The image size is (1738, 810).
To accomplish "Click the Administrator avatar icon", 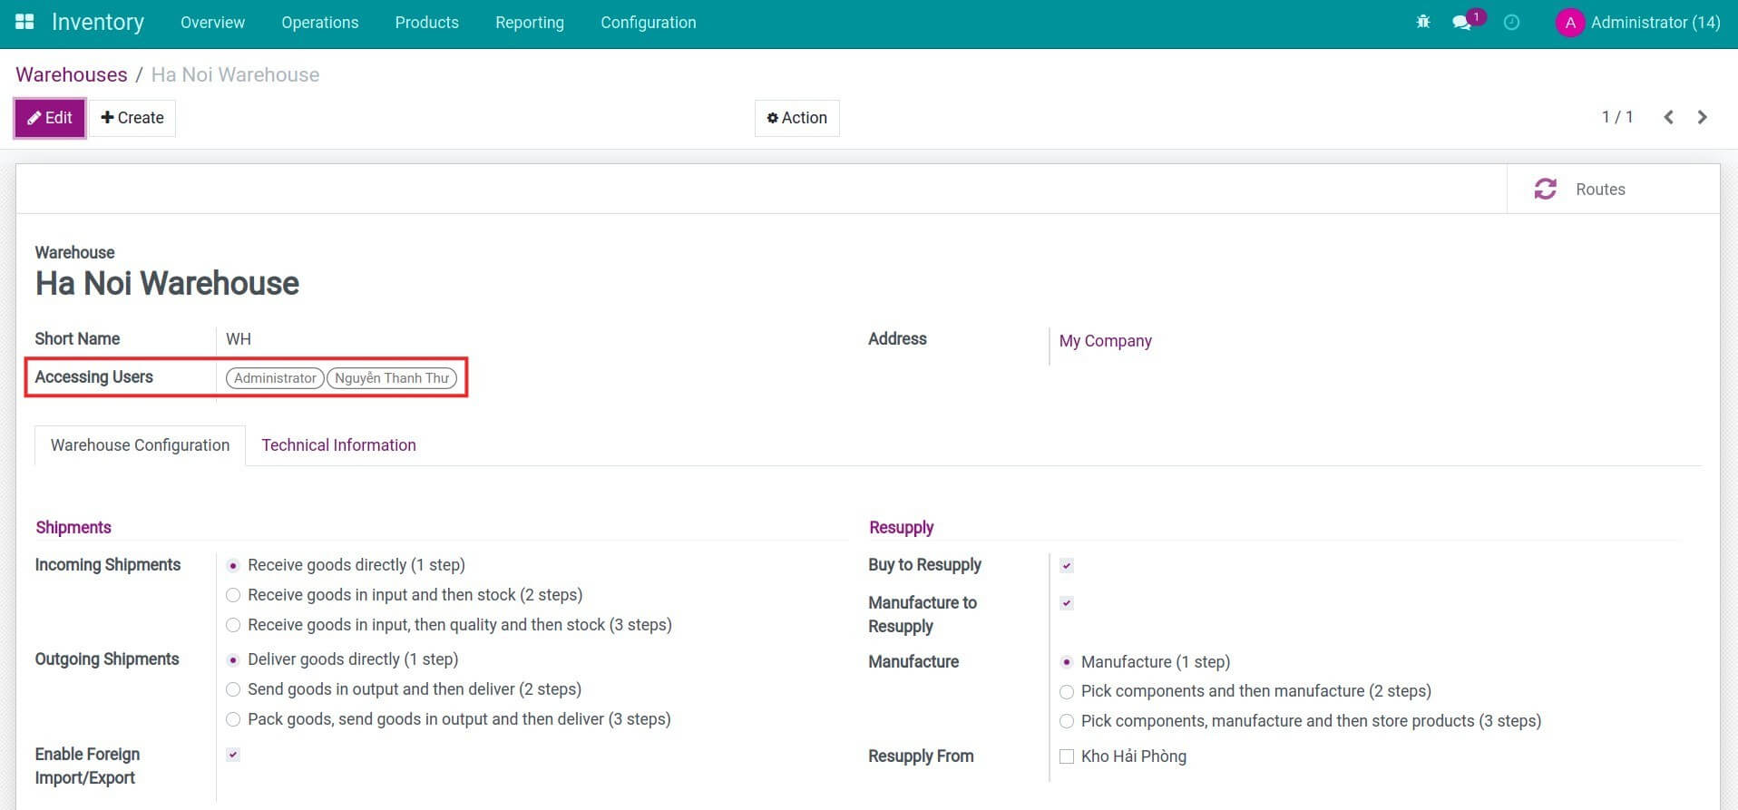I will pos(1569,23).
